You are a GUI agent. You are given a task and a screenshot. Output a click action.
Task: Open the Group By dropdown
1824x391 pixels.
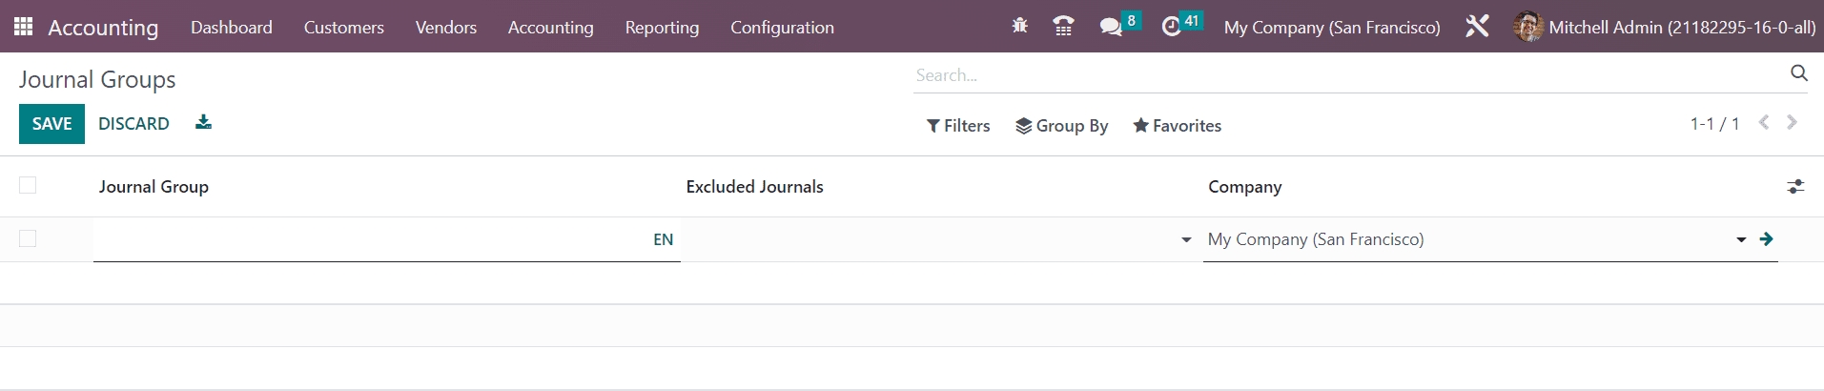pos(1061,126)
